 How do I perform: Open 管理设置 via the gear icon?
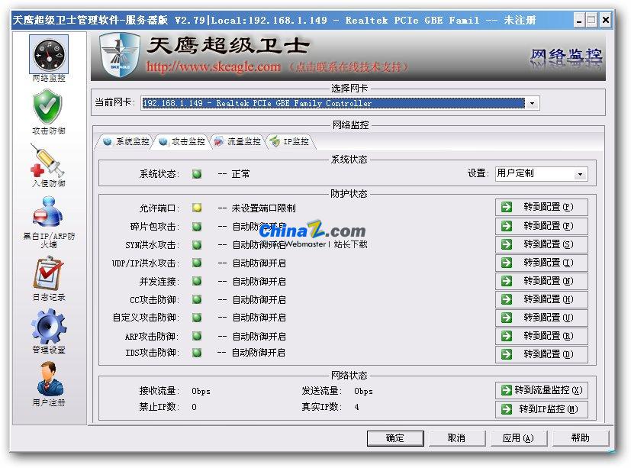coord(47,324)
